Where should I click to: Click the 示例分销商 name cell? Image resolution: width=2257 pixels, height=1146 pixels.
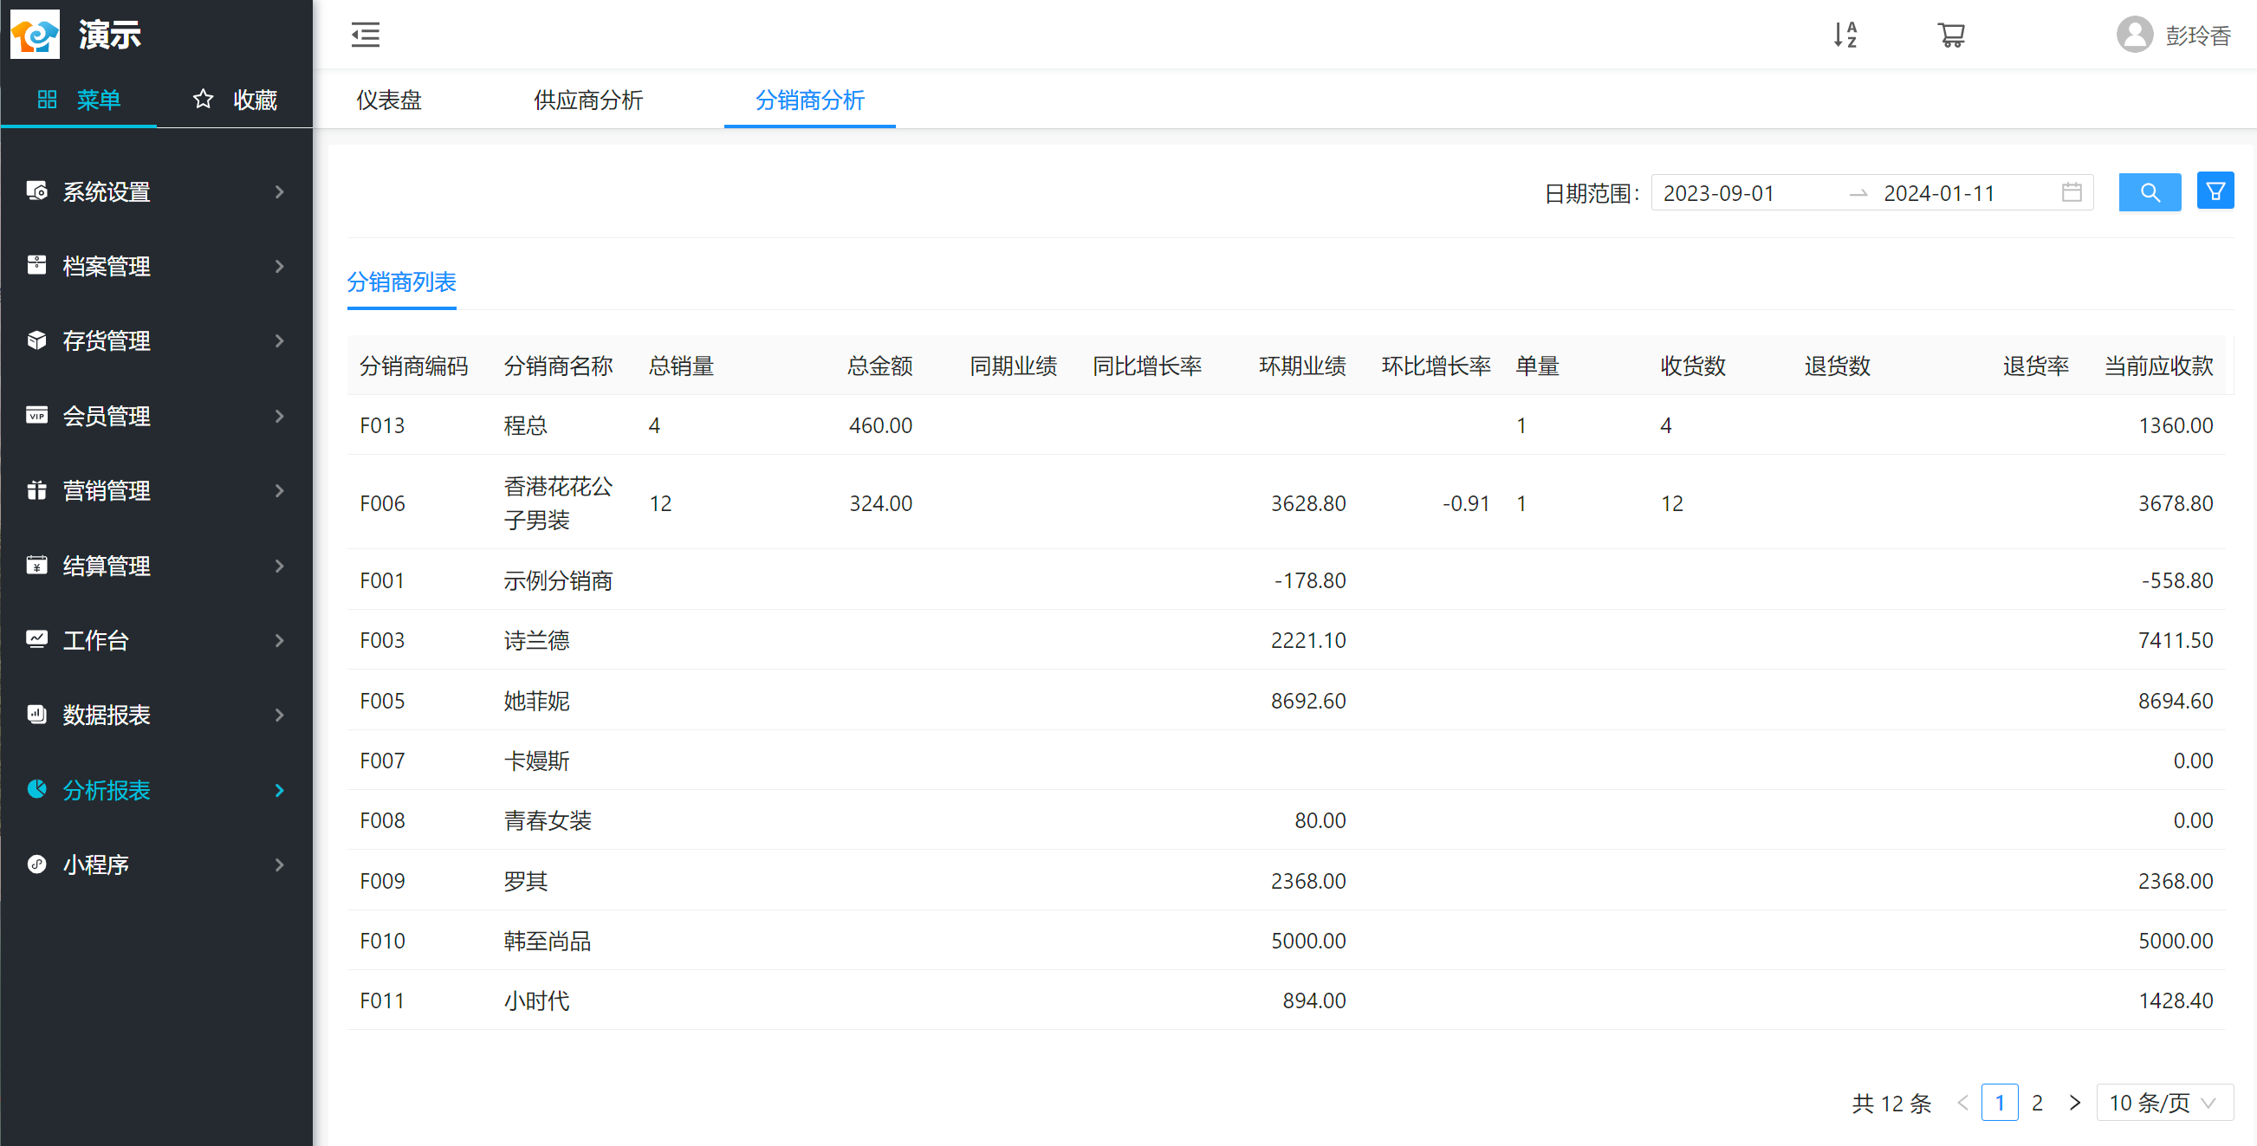click(558, 580)
